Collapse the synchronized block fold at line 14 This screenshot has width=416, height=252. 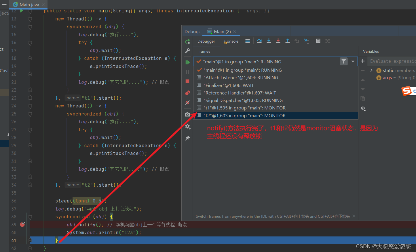click(30, 27)
